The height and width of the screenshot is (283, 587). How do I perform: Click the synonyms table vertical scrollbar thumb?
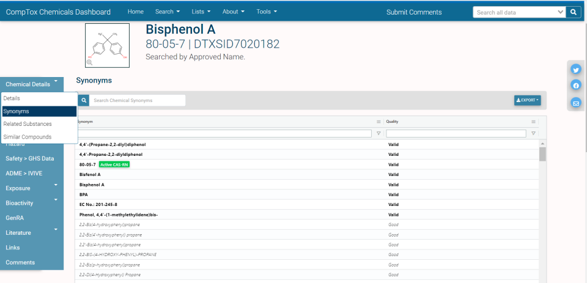tap(542, 153)
